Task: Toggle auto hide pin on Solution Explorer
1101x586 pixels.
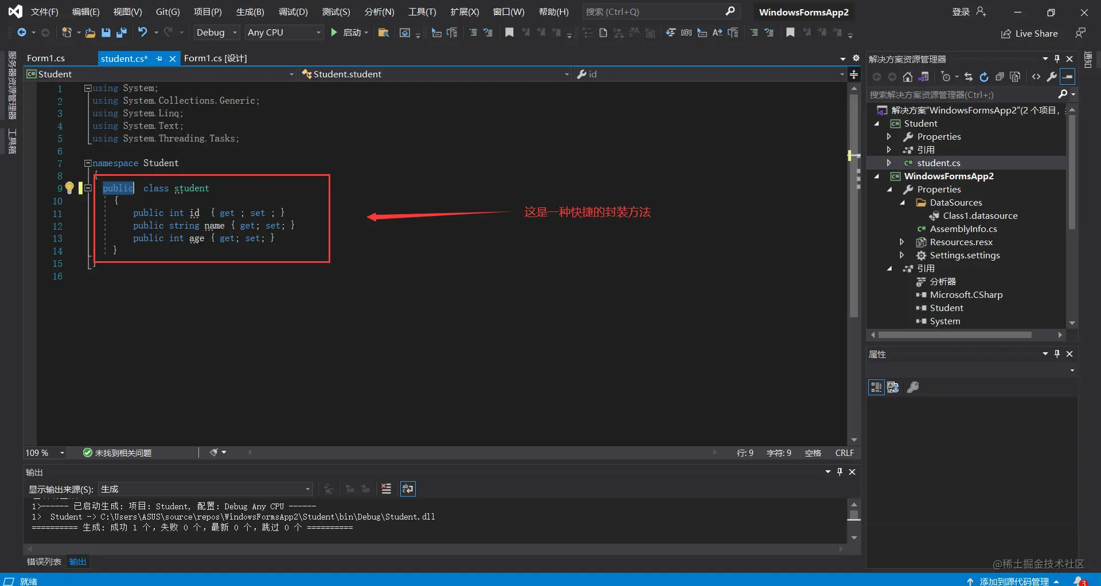Action: coord(1057,58)
